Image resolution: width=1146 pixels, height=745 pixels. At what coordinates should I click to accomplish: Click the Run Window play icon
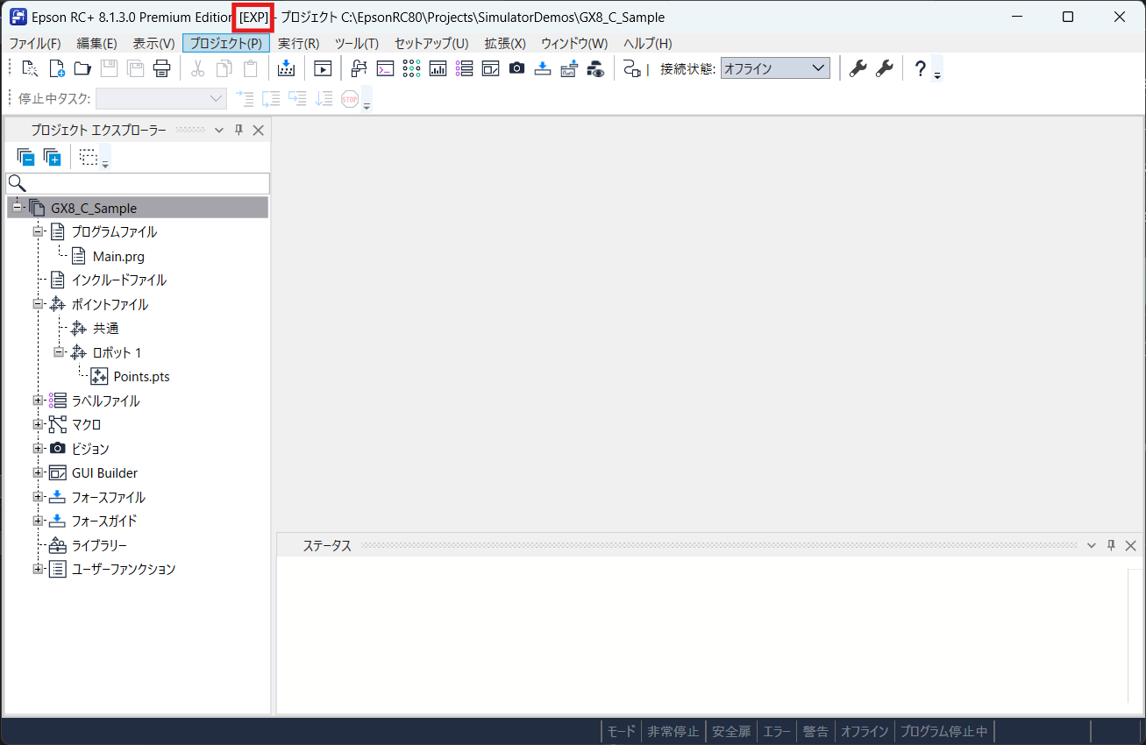click(323, 68)
